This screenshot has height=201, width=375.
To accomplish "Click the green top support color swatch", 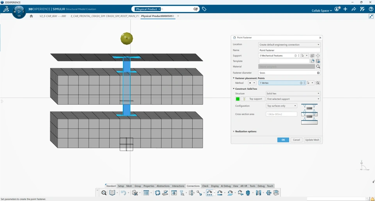I will (x=237, y=99).
